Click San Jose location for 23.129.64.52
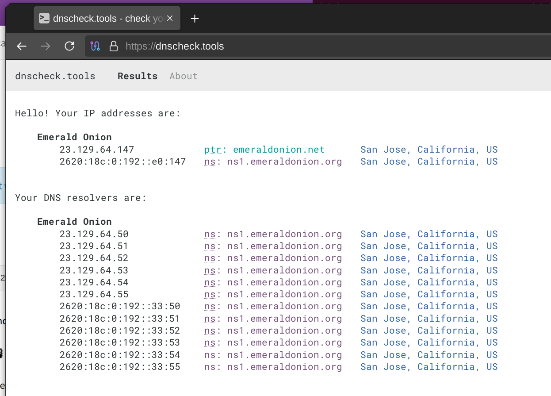The width and height of the screenshot is (551, 396). click(429, 258)
